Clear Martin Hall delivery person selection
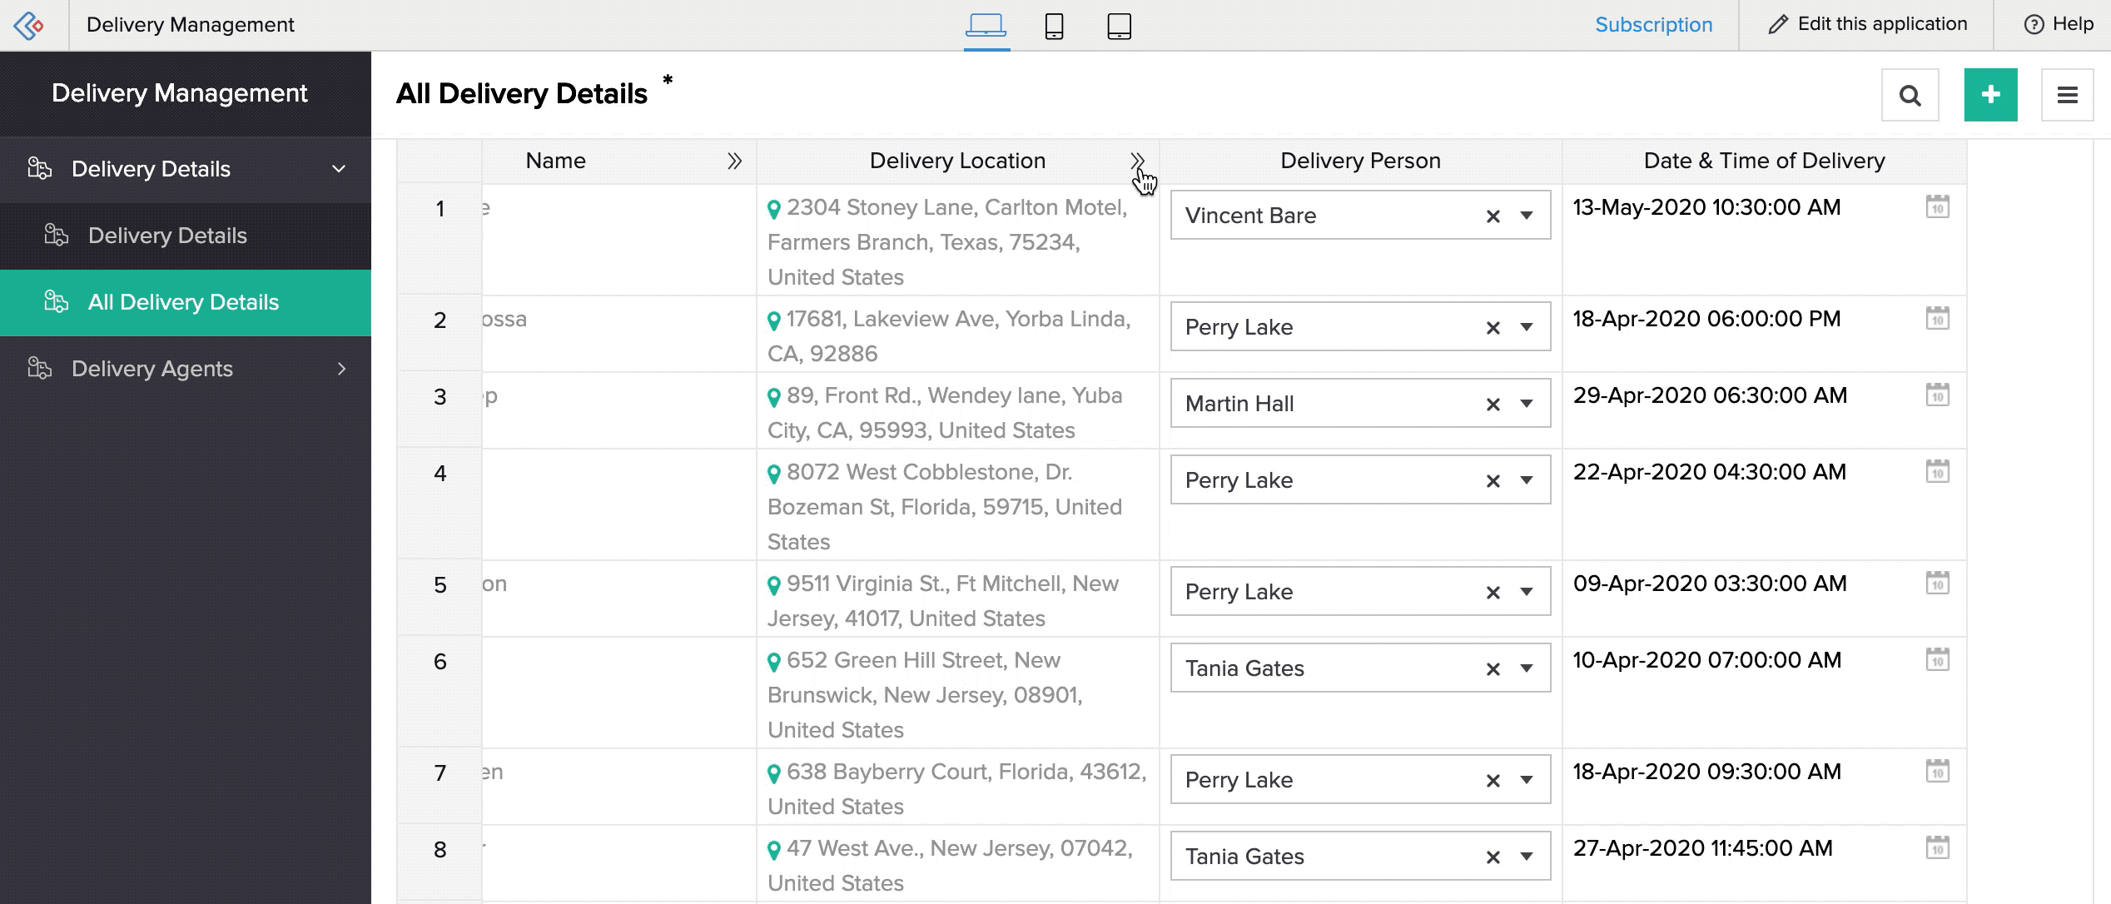This screenshot has height=904, width=2111. 1493,405
